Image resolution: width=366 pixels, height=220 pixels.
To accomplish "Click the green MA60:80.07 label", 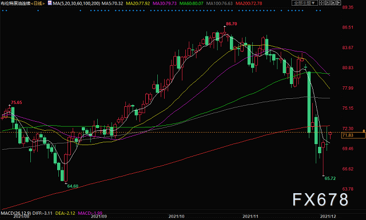I will pyautogui.click(x=191, y=3).
